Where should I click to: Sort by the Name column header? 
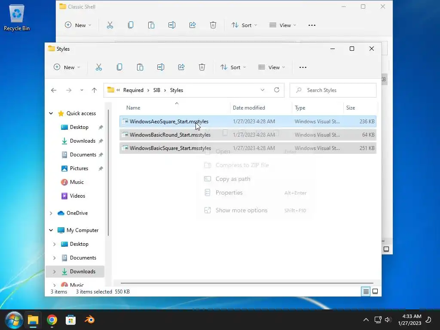[174, 108]
